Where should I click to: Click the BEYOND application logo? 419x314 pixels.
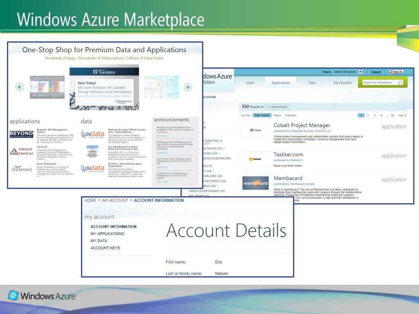pos(21,134)
